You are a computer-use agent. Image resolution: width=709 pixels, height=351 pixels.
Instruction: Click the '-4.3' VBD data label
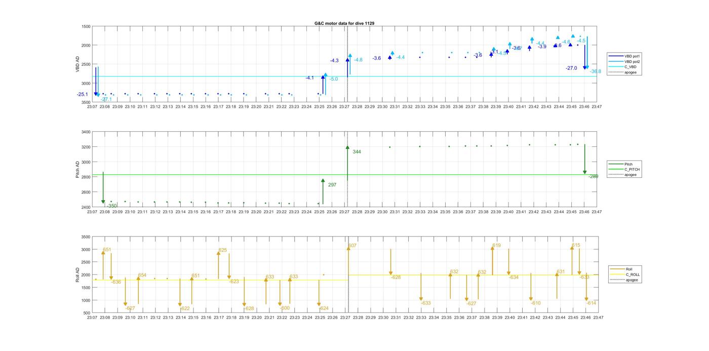[x=334, y=61]
